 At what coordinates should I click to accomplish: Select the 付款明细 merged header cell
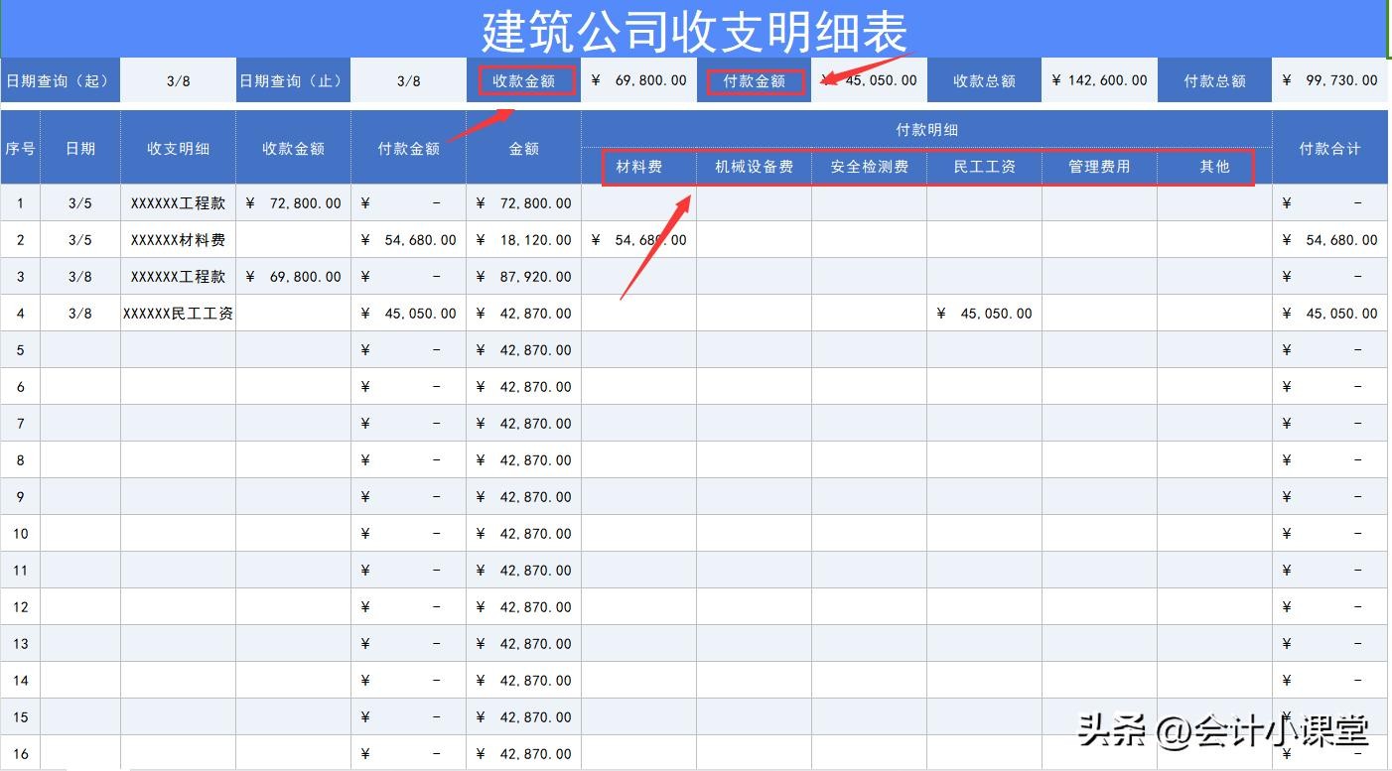(x=926, y=129)
